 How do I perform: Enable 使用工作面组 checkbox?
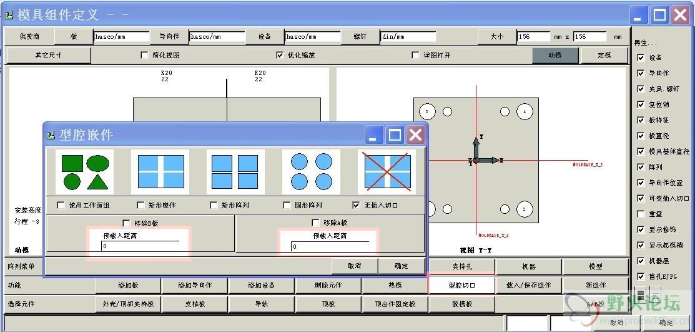61,205
